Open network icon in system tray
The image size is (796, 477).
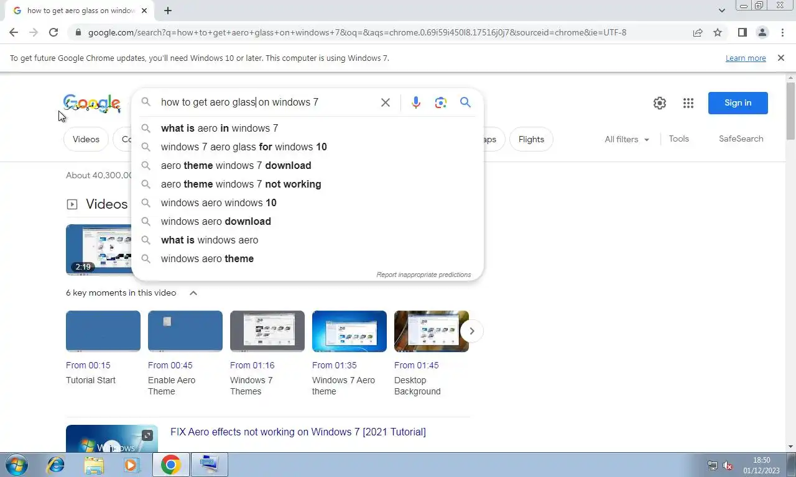(x=713, y=465)
